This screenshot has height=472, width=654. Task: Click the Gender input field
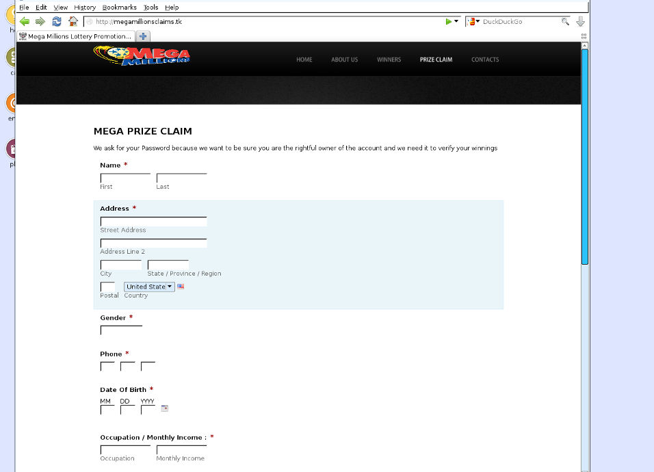121,330
